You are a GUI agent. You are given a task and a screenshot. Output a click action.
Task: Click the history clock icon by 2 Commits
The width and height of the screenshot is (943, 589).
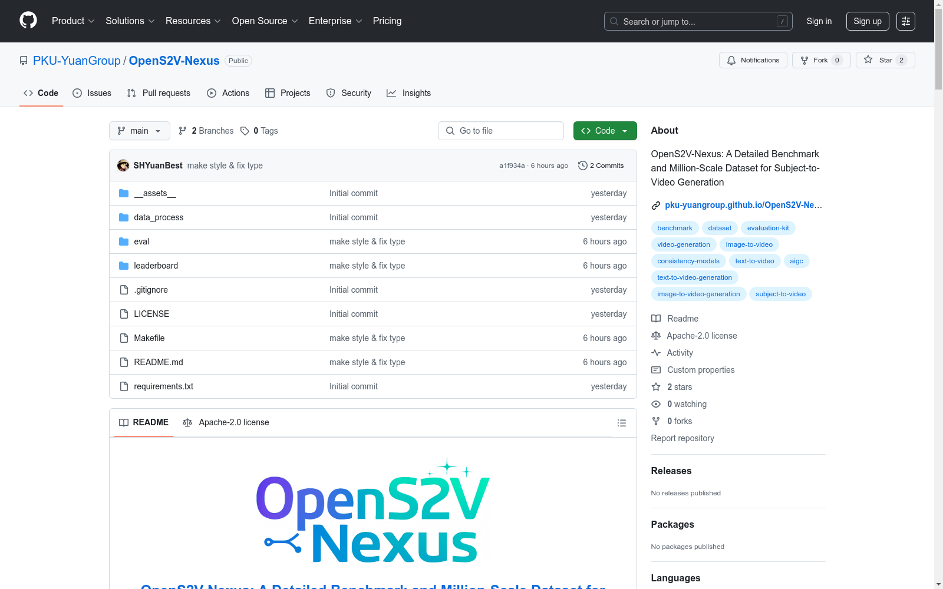pyautogui.click(x=583, y=166)
